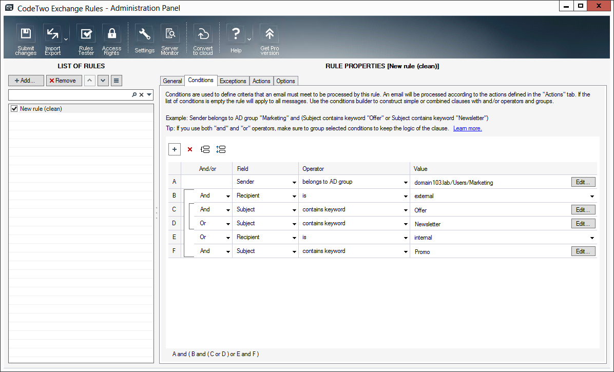Edit the Newsletter keyword value
This screenshot has width=614, height=372.
(583, 224)
